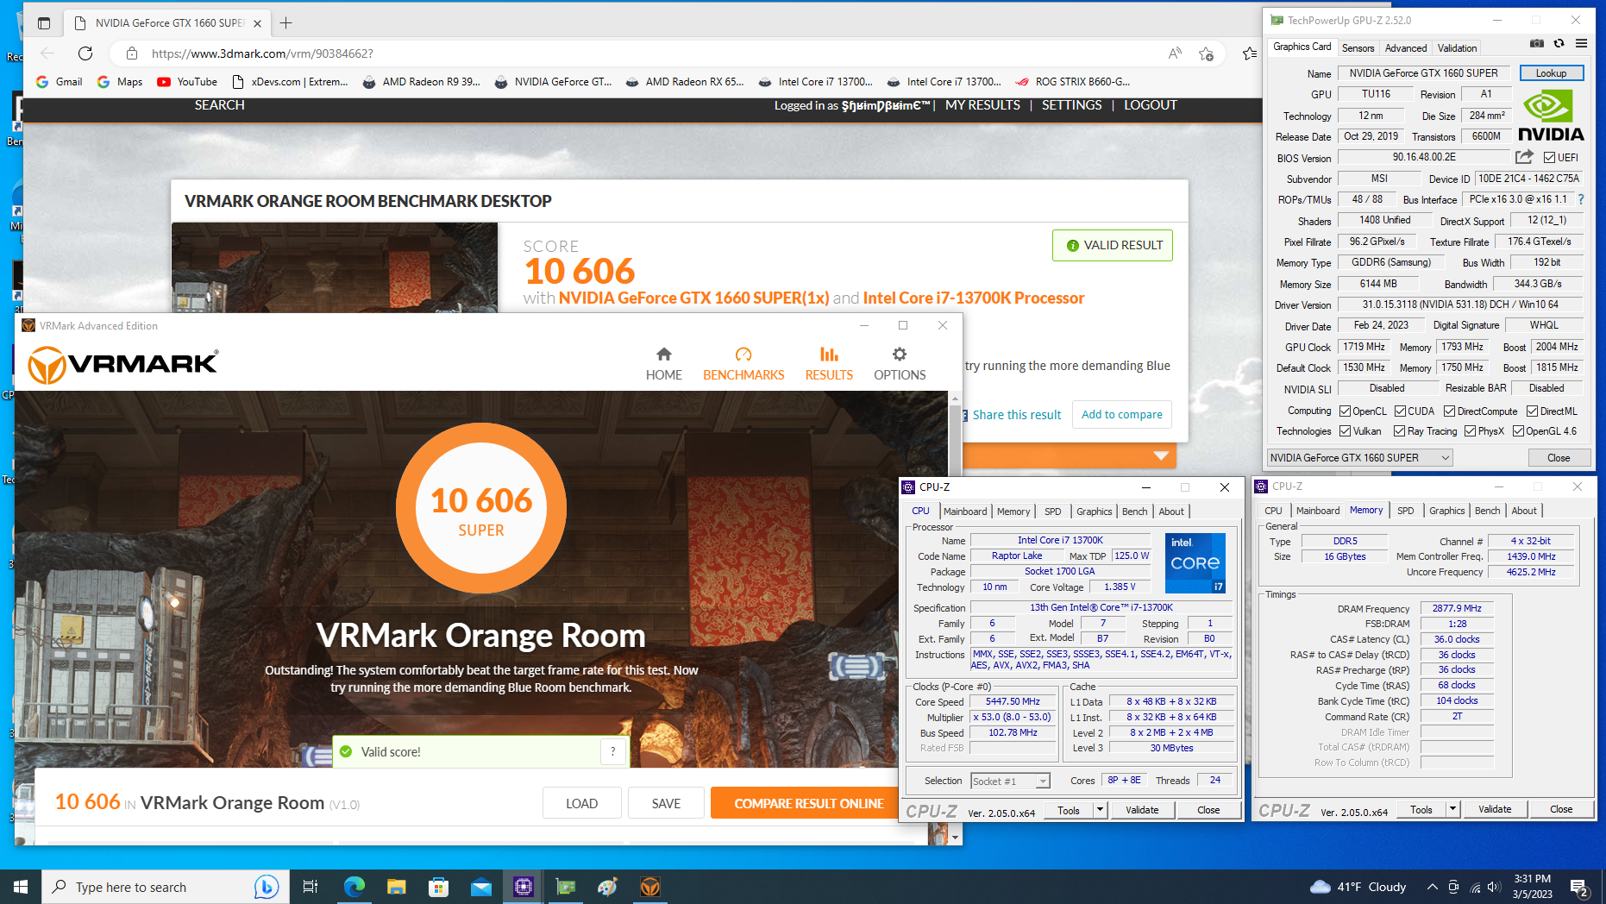The width and height of the screenshot is (1606, 904).
Task: Open Microsoft Edge from the taskbar
Action: coord(354,887)
